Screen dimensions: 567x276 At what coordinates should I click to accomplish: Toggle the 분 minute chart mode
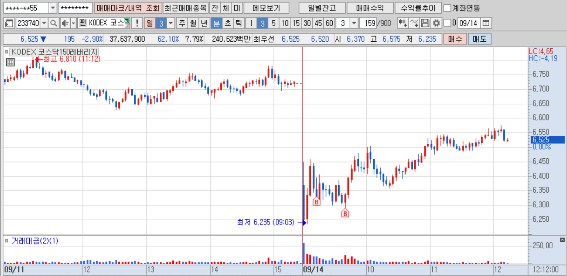(216, 23)
